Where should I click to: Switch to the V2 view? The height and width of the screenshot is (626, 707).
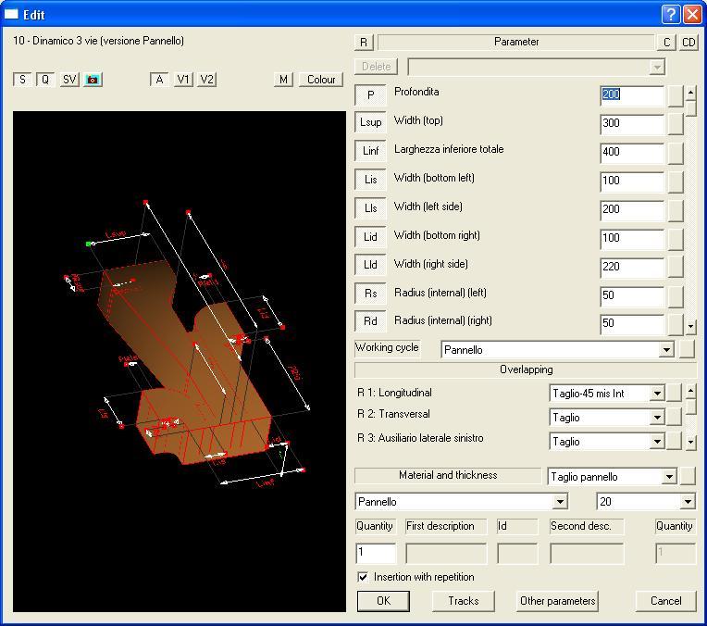207,80
